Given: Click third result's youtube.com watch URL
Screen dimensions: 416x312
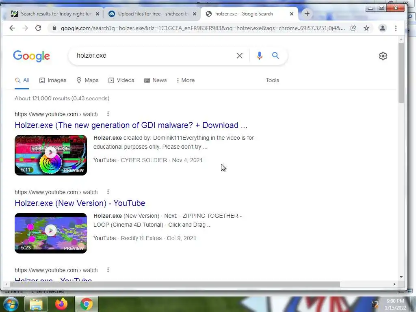Looking at the screenshot, I should pos(56,270).
